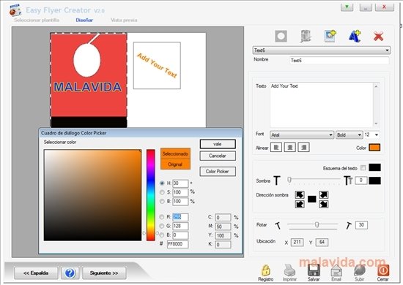This screenshot has height=285, width=403.
Task: Click the Registro padlock icon
Action: [265, 270]
